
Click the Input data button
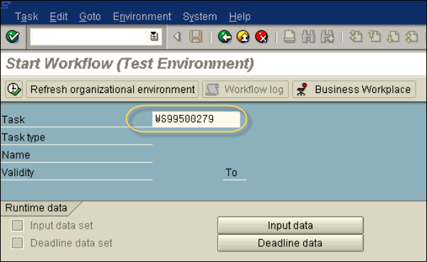coord(290,225)
